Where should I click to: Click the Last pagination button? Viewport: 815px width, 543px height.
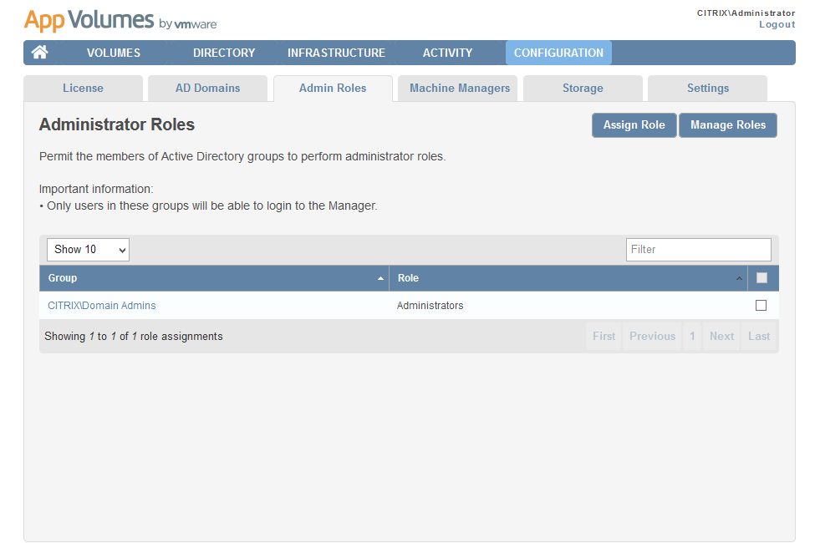point(759,336)
